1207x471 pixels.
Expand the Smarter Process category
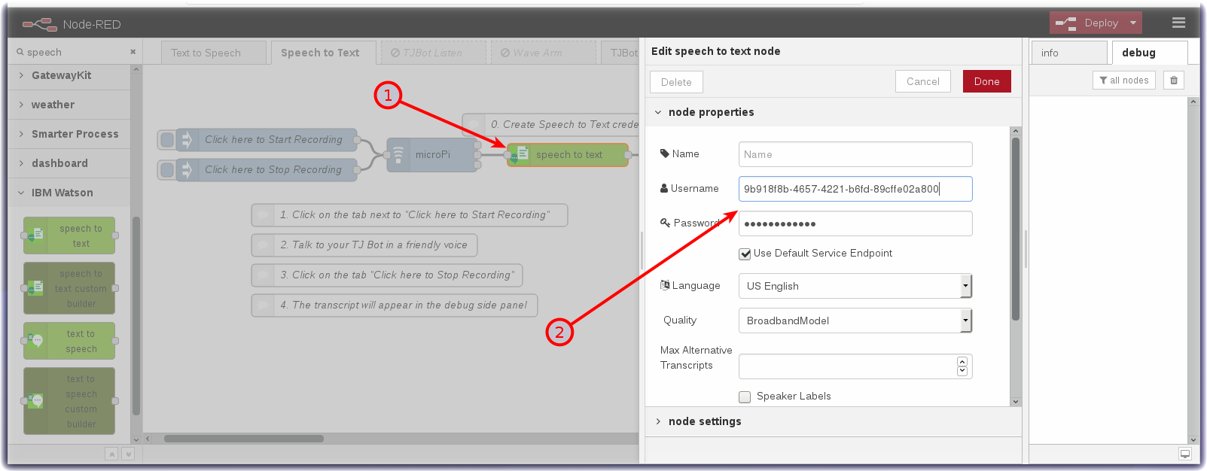pos(69,134)
